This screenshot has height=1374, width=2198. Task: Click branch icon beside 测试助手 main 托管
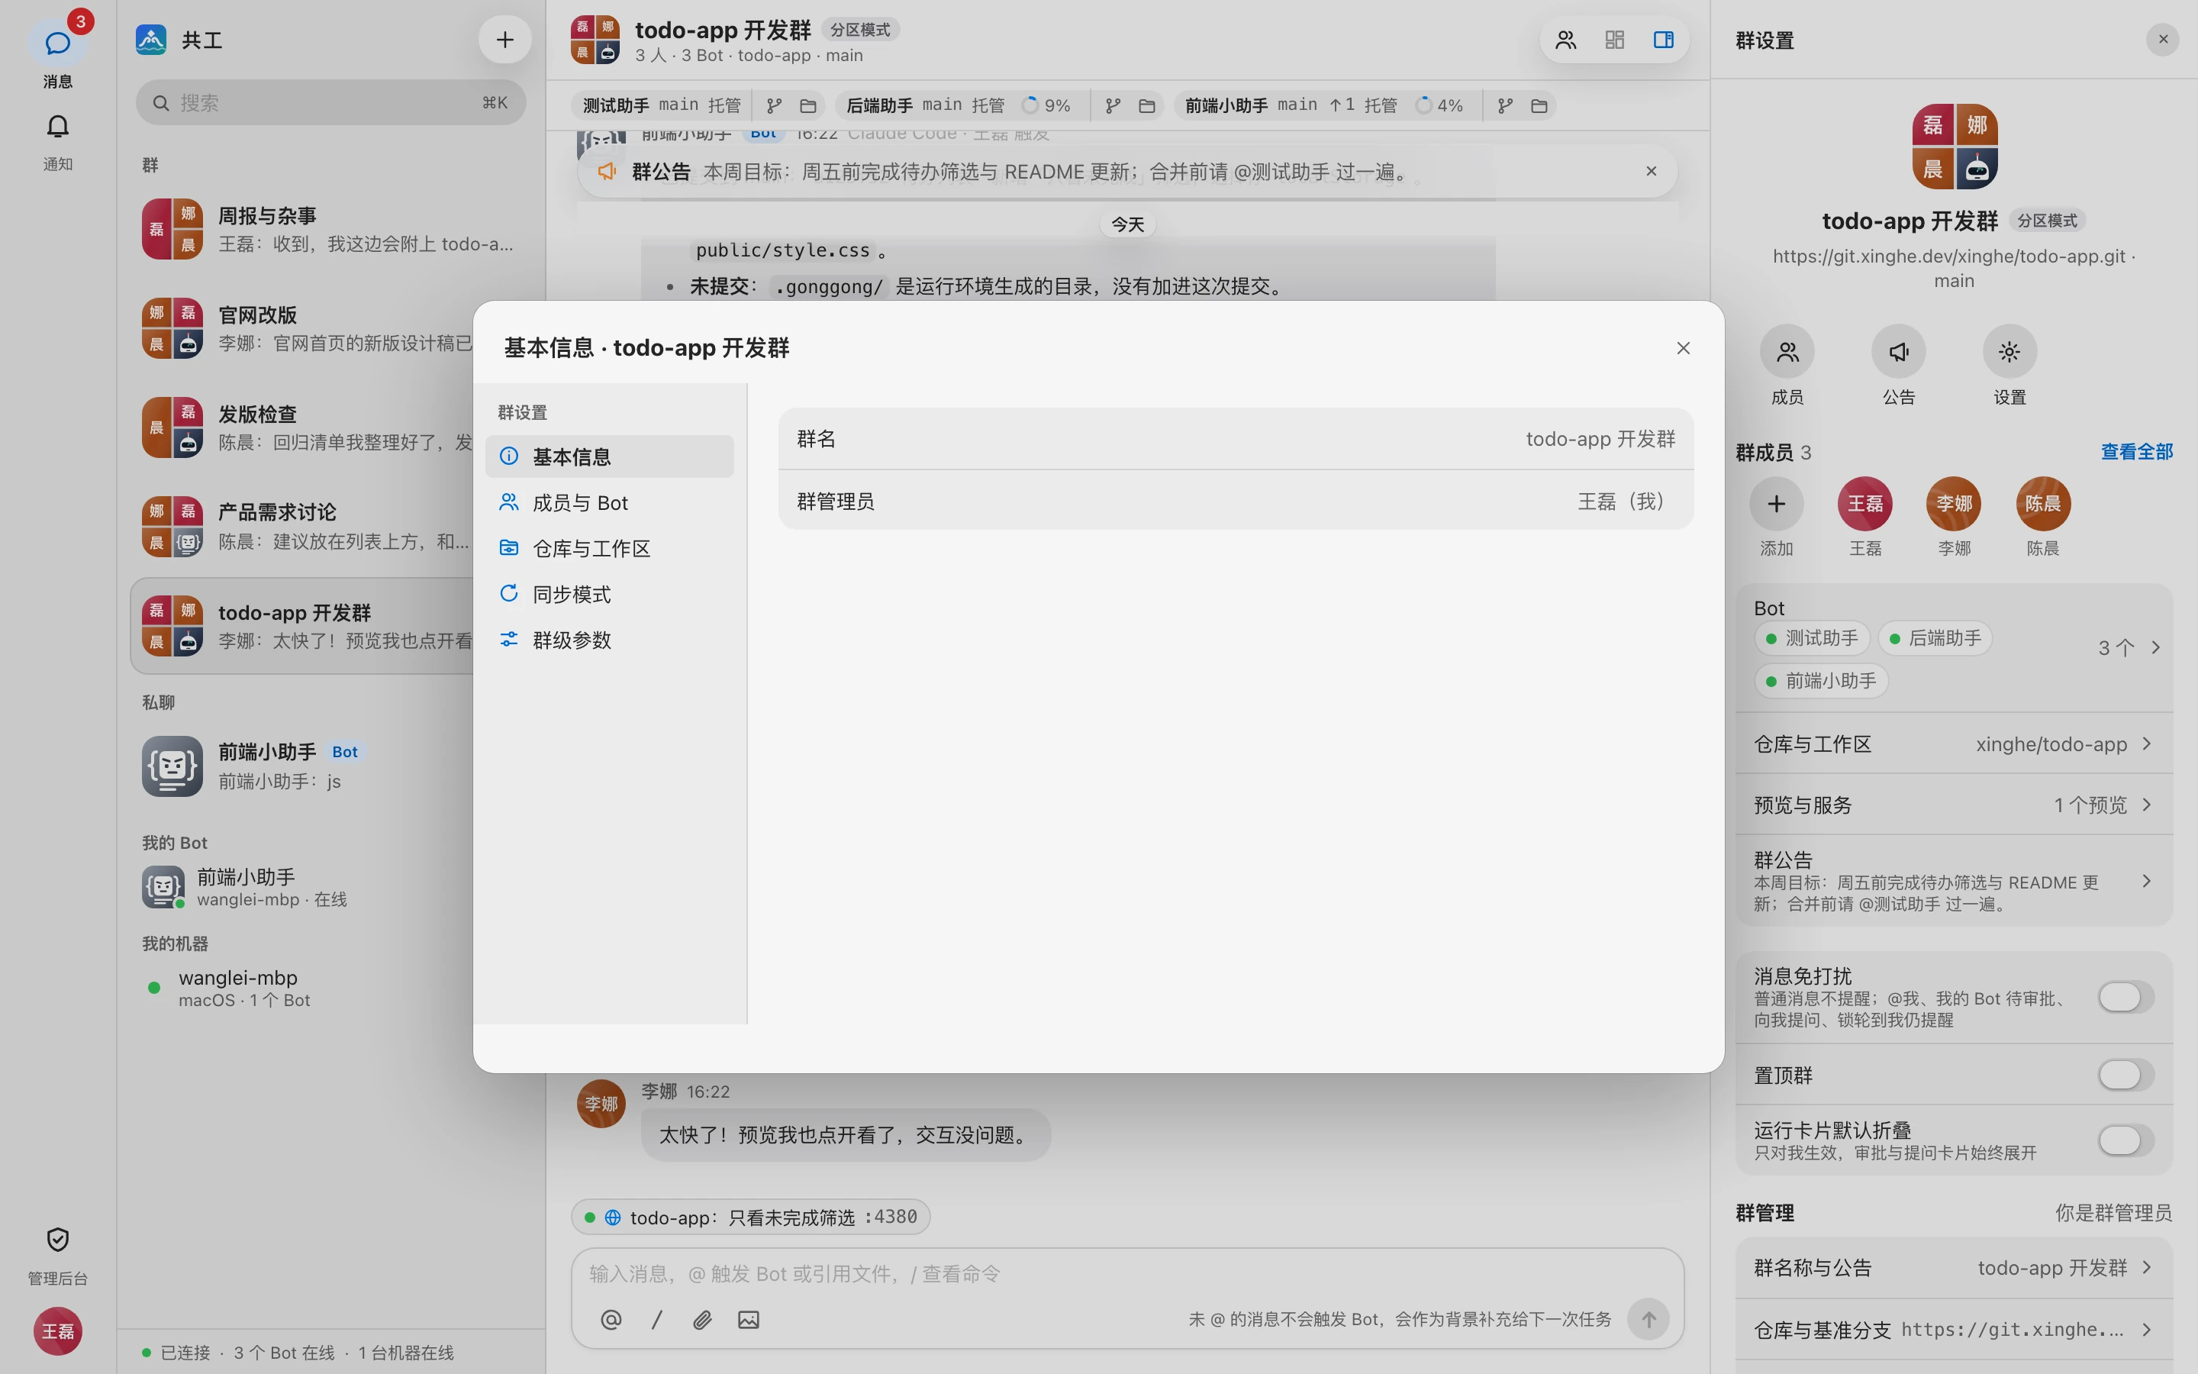774,105
